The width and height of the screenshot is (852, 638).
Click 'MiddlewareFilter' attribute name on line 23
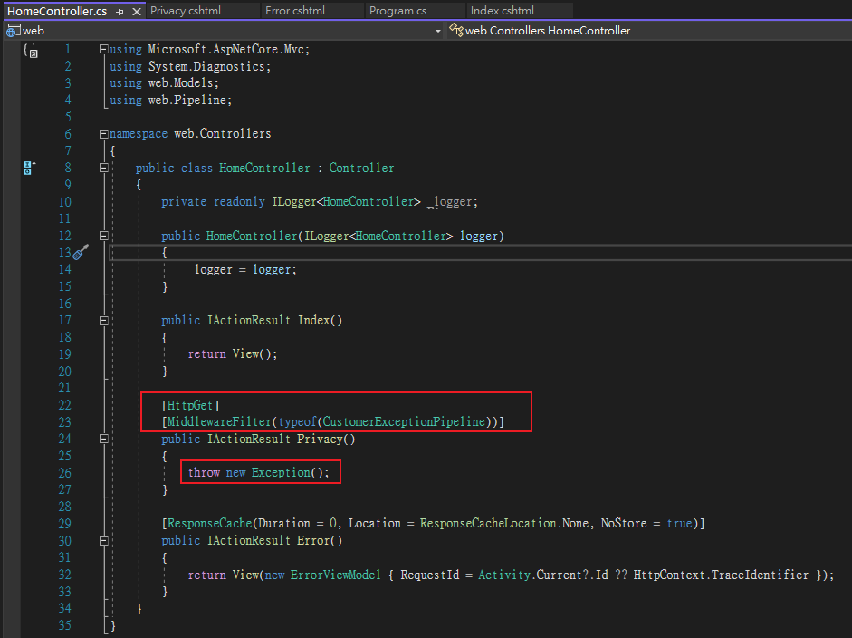click(x=219, y=421)
